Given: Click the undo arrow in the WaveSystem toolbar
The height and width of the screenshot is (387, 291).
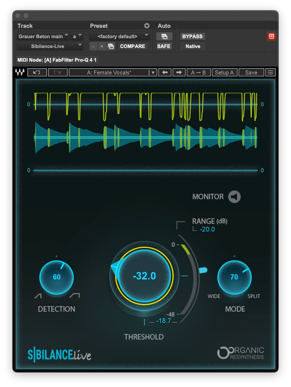Looking at the screenshot, I should (x=37, y=72).
